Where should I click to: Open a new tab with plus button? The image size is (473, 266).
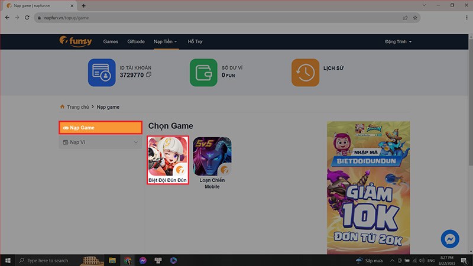(83, 5)
